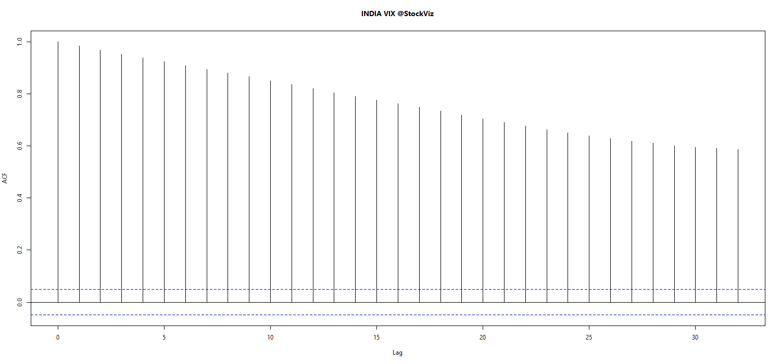Click the ACF bar at lag 25
The width and height of the screenshot is (781, 364).
click(589, 219)
